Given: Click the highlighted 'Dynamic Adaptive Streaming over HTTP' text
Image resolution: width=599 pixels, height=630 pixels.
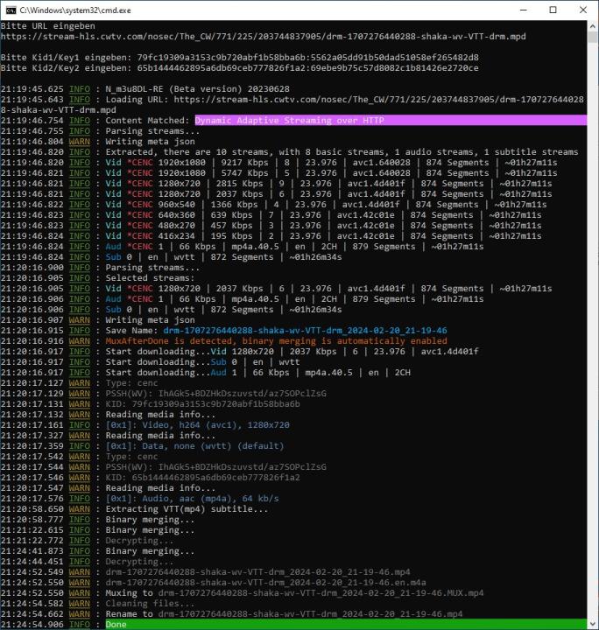Looking at the screenshot, I should tap(290, 120).
